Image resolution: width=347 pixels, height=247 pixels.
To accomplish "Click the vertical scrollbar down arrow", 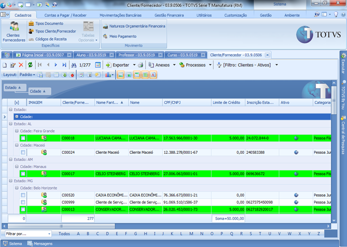I will [334, 220].
